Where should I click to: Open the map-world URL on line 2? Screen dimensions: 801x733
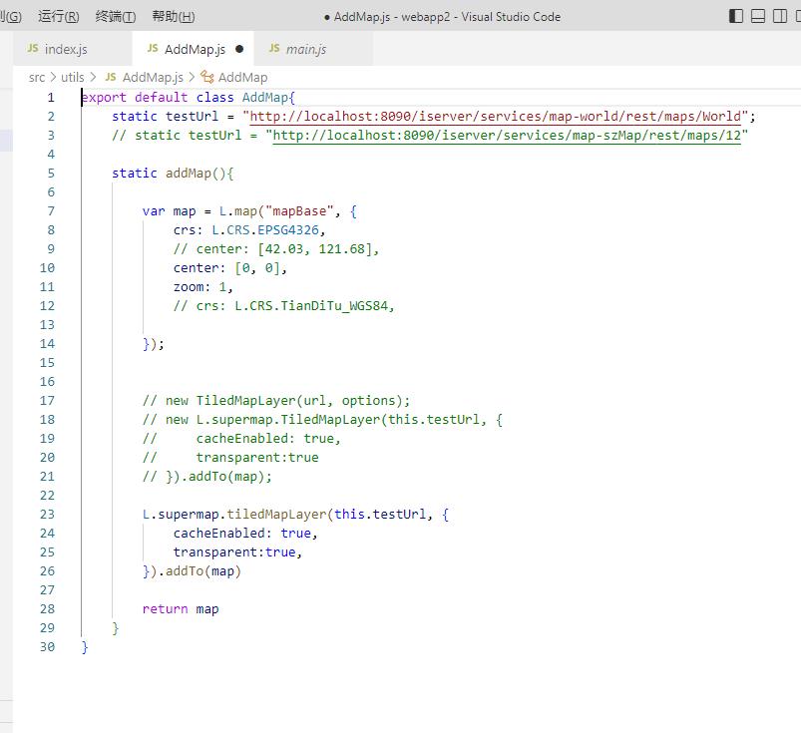pos(496,117)
